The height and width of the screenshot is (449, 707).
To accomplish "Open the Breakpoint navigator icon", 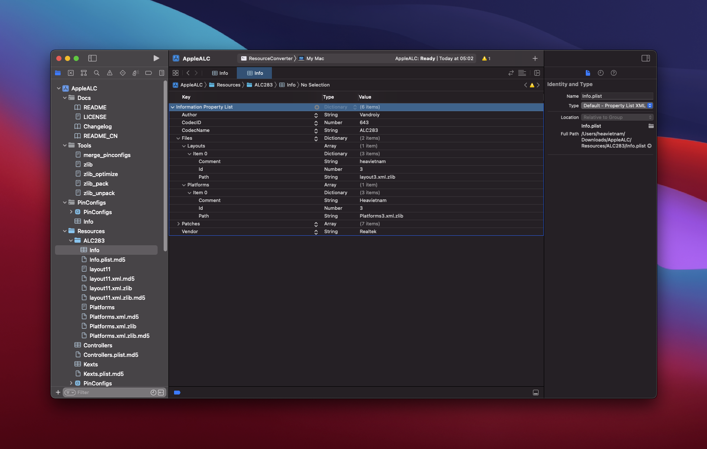I will click(149, 73).
